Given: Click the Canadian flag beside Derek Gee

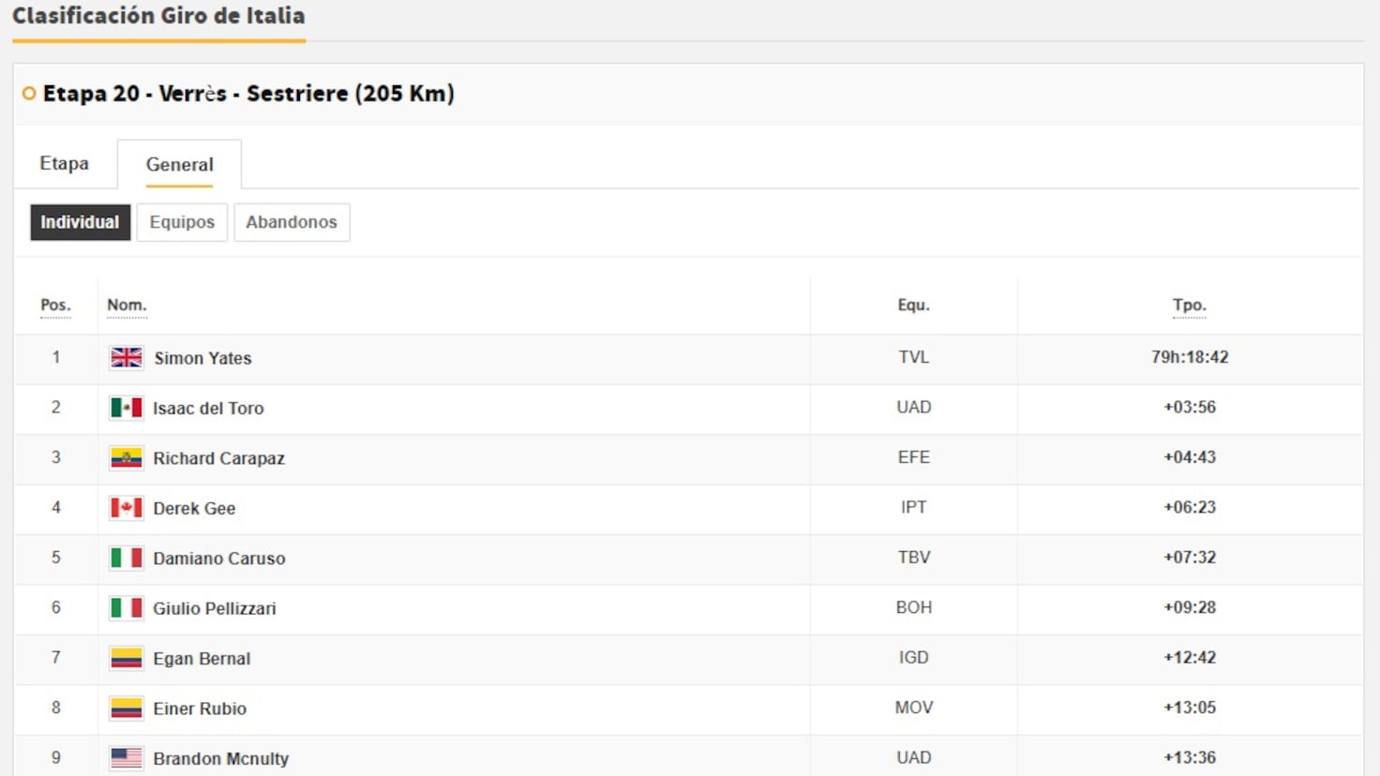Looking at the screenshot, I should (126, 508).
